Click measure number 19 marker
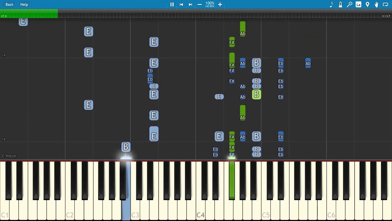392x221 pixels. pyautogui.click(x=4, y=56)
